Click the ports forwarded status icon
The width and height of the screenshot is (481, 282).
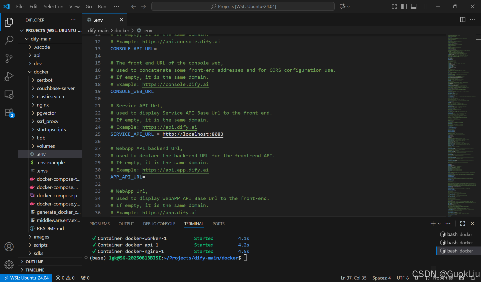tap(85, 278)
